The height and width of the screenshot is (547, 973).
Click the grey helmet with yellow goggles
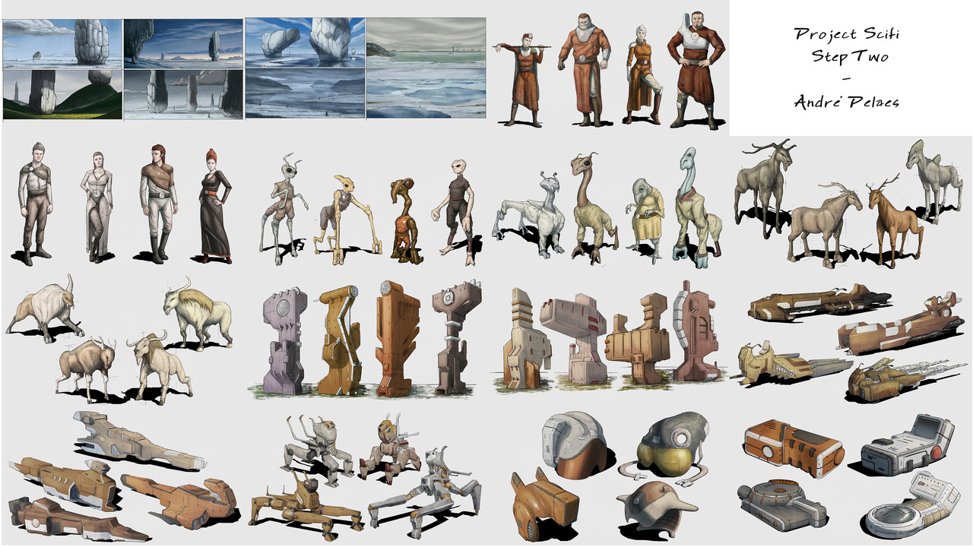coord(669,445)
